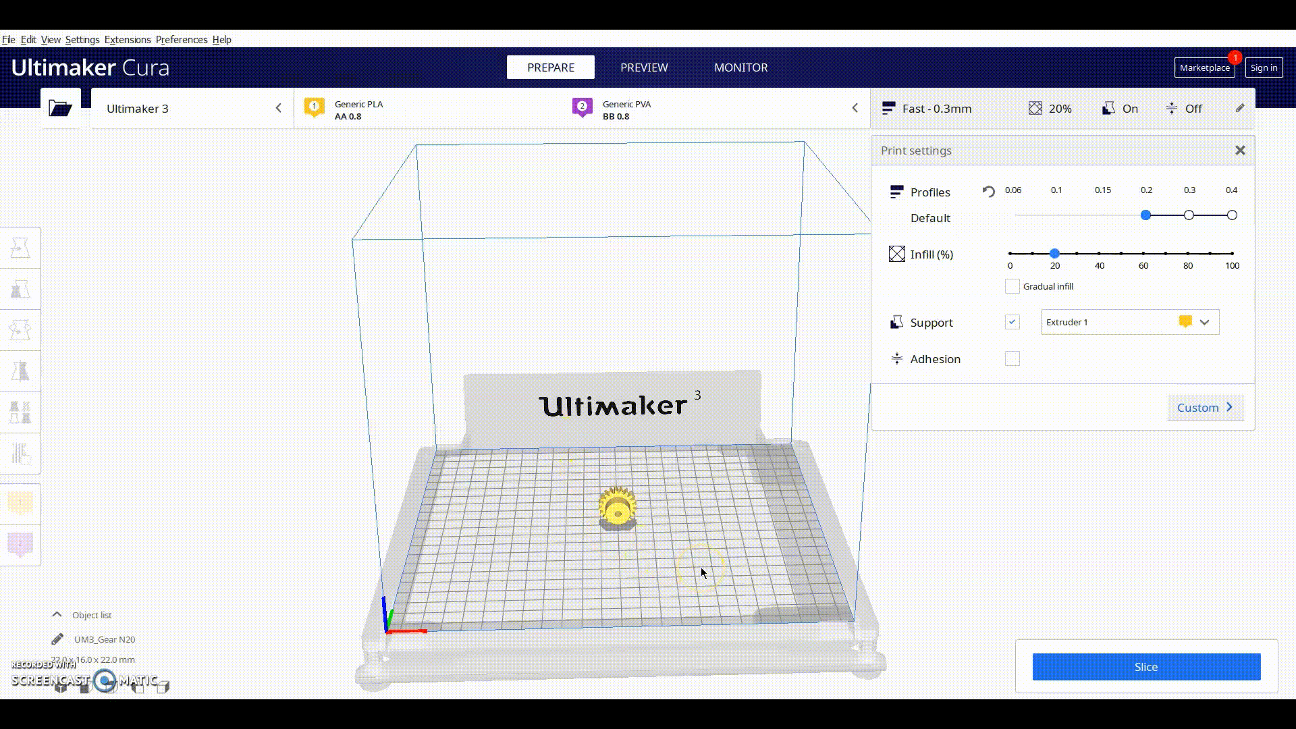Screen dimensions: 1296x729
Task: Enable the Adhesion checkbox
Action: [x=1012, y=358]
